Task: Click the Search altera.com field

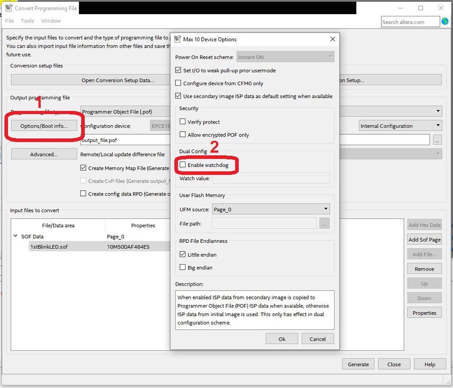Action: (410, 22)
